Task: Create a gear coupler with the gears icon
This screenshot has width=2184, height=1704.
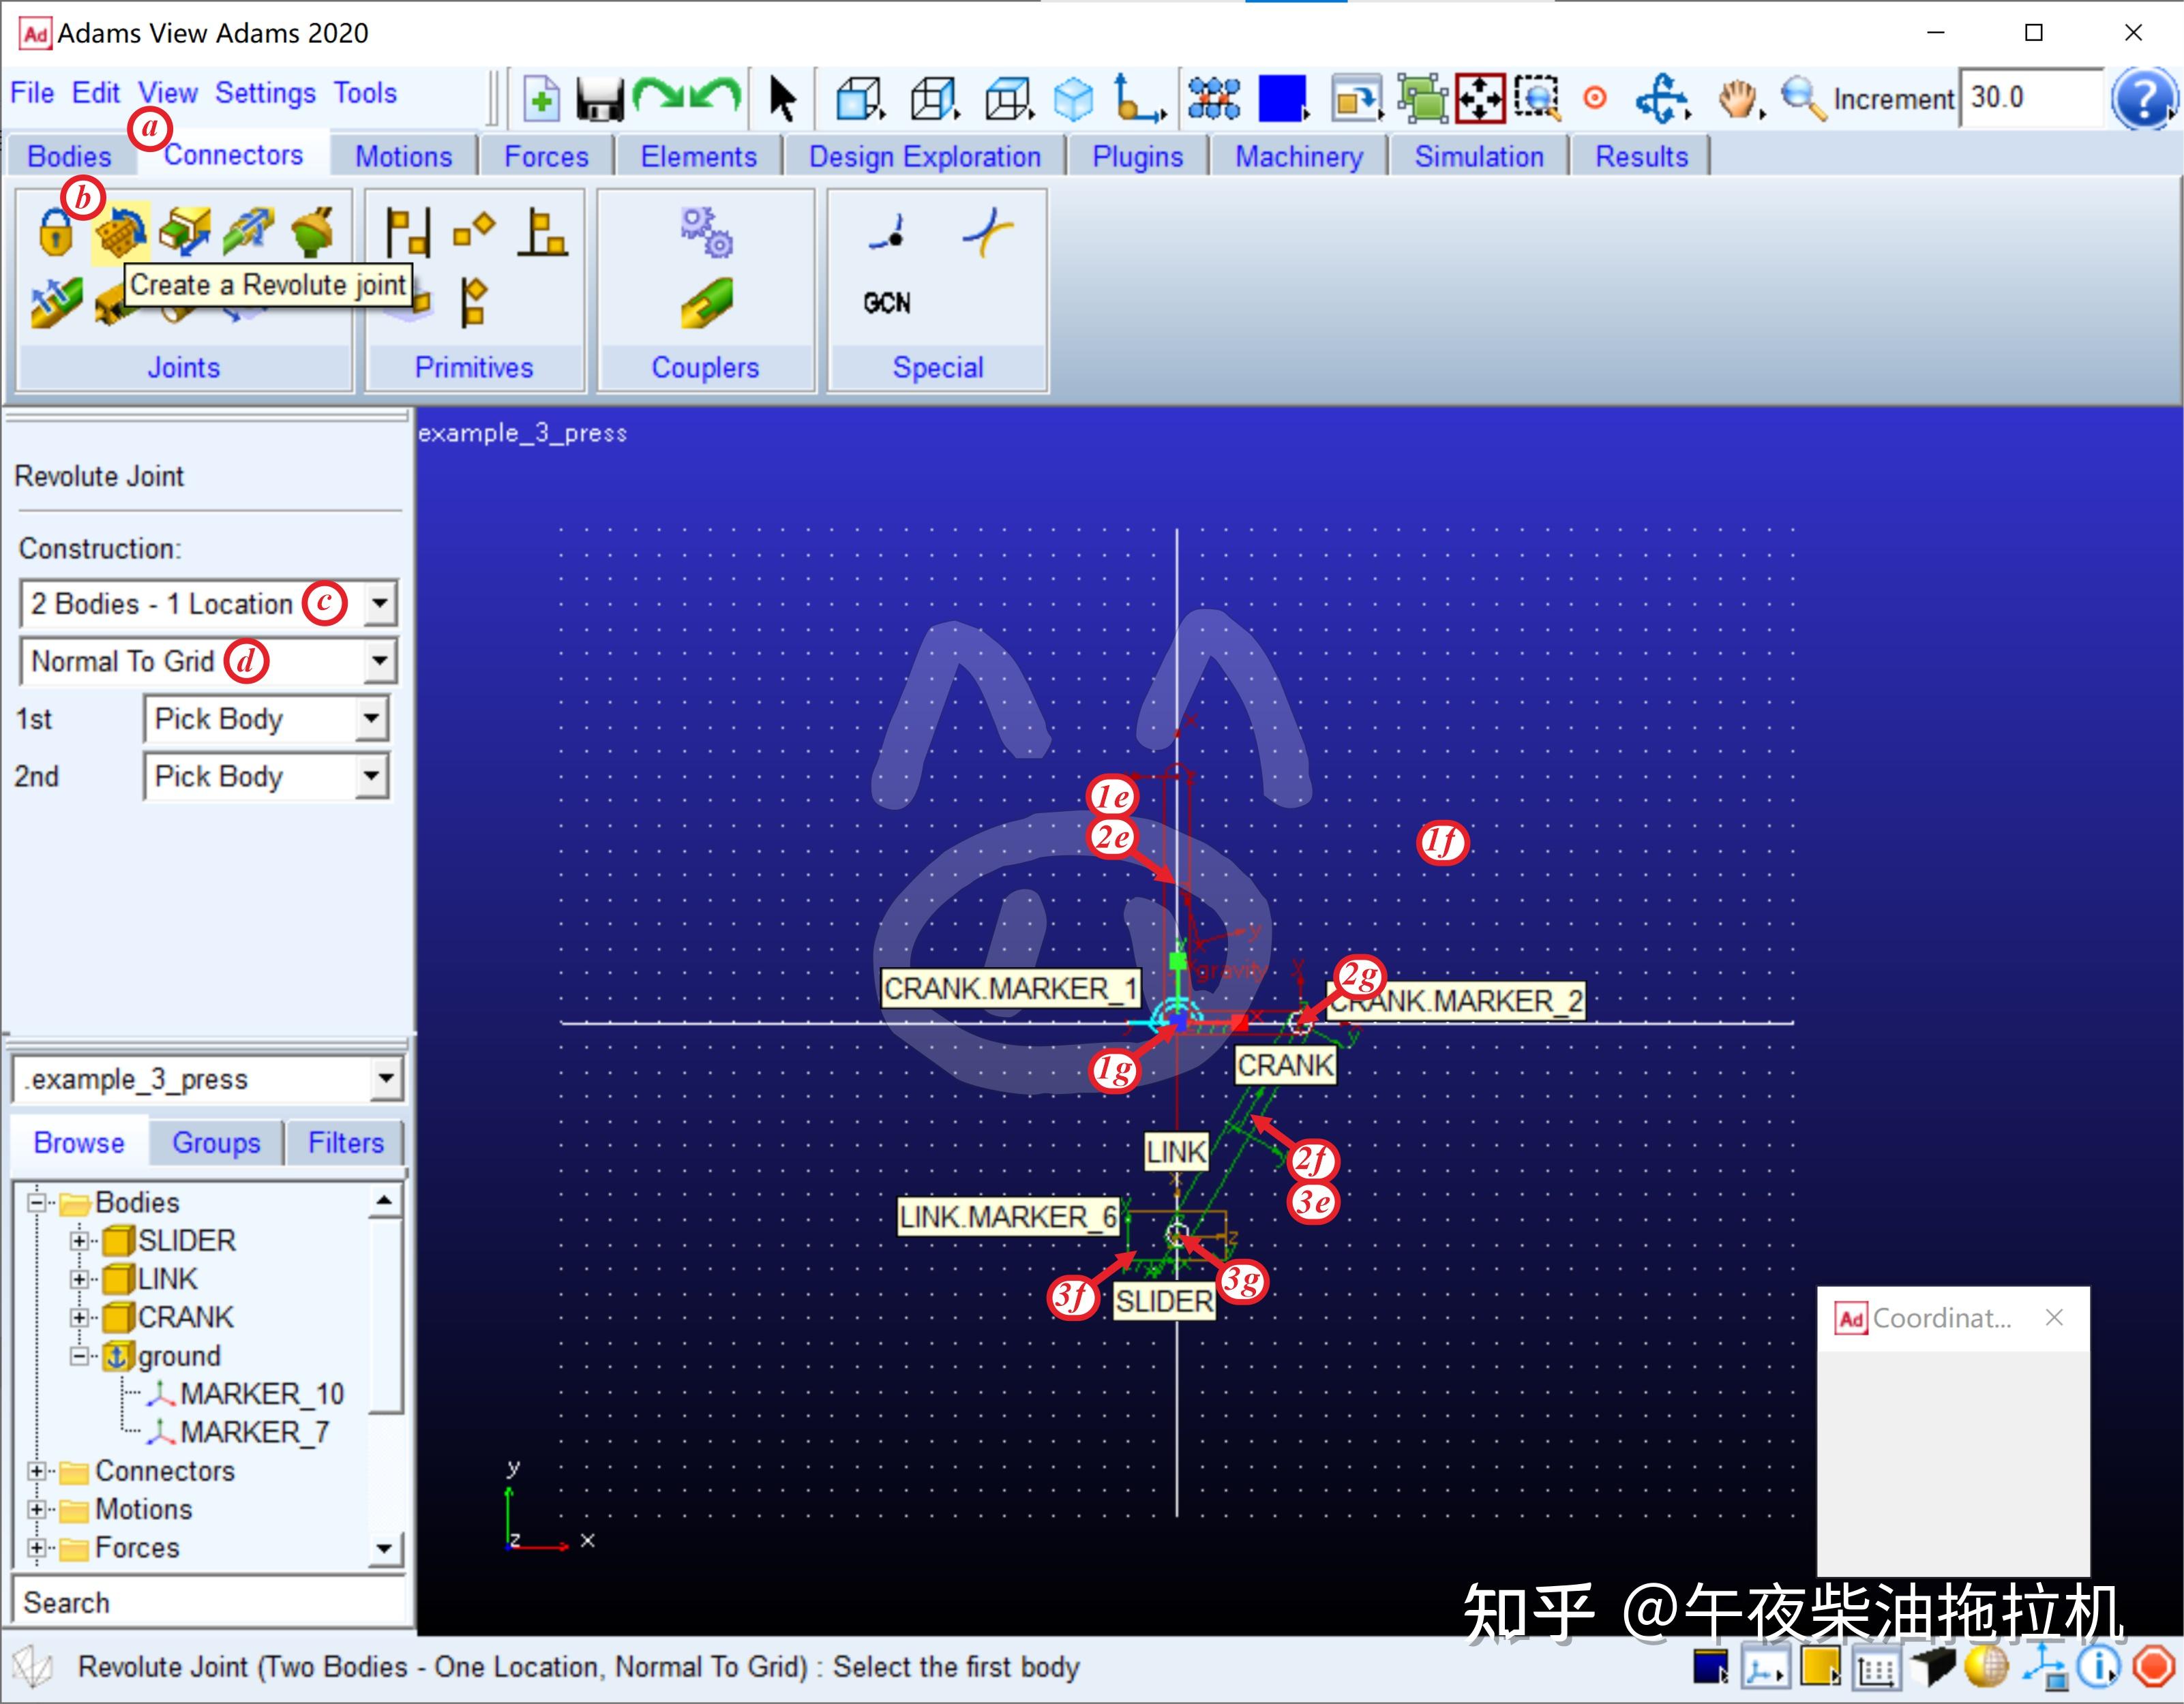Action: pyautogui.click(x=706, y=232)
